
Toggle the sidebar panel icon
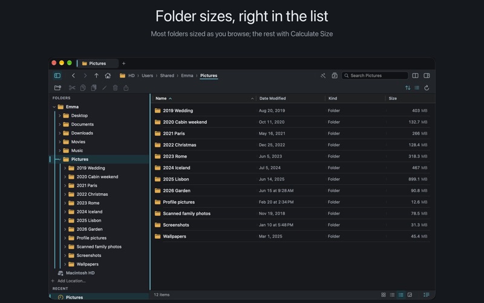tap(57, 75)
